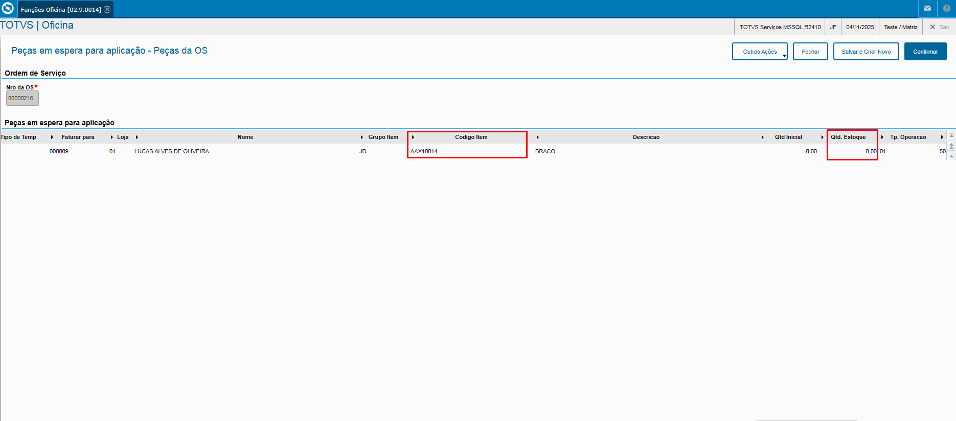This screenshot has width=956, height=421.
Task: Page up the grid with the double-arrow button
Action: coord(951,146)
